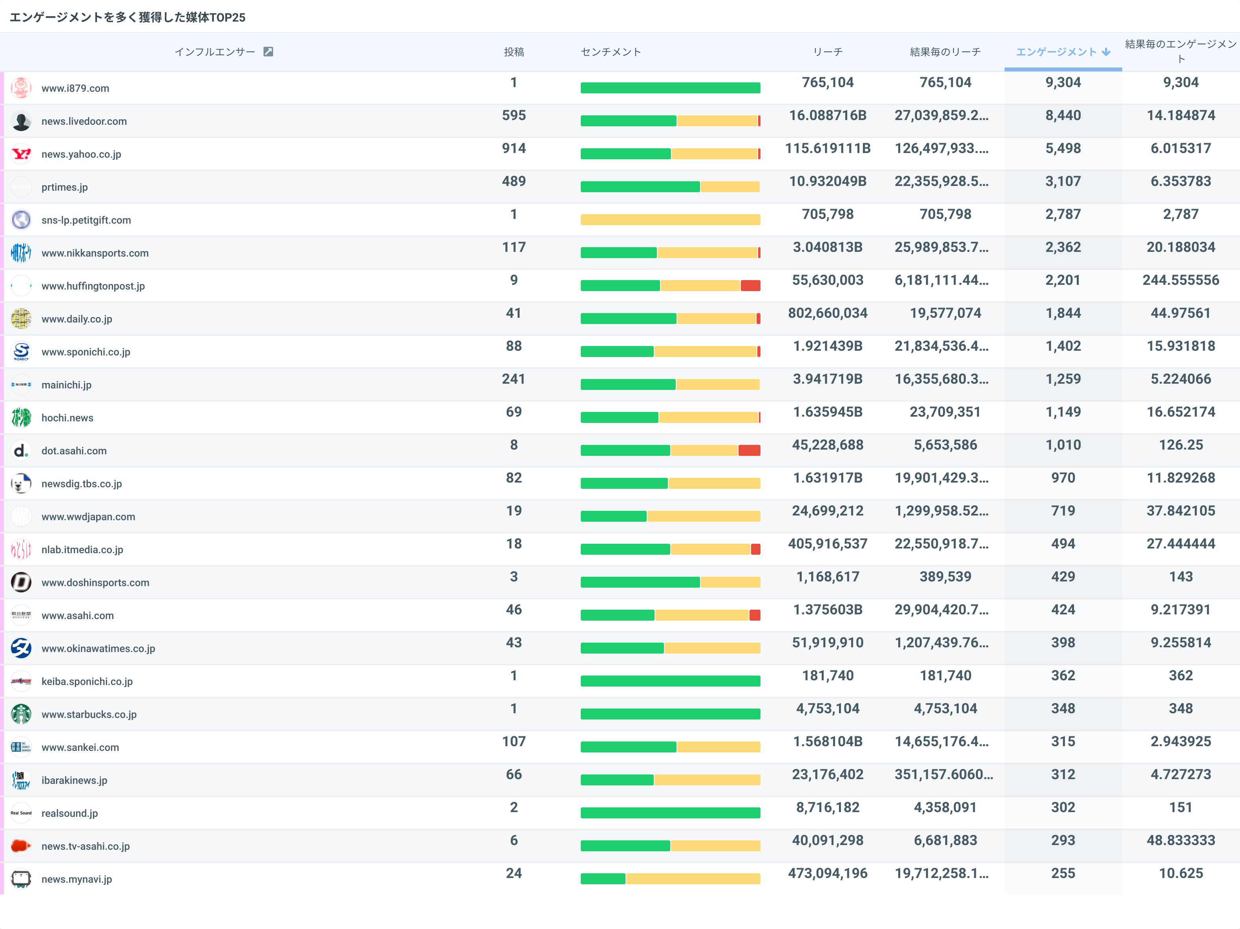Screen dimensions: 1240x929
Task: Click the asahi.com newspaper logo
Action: [21, 615]
